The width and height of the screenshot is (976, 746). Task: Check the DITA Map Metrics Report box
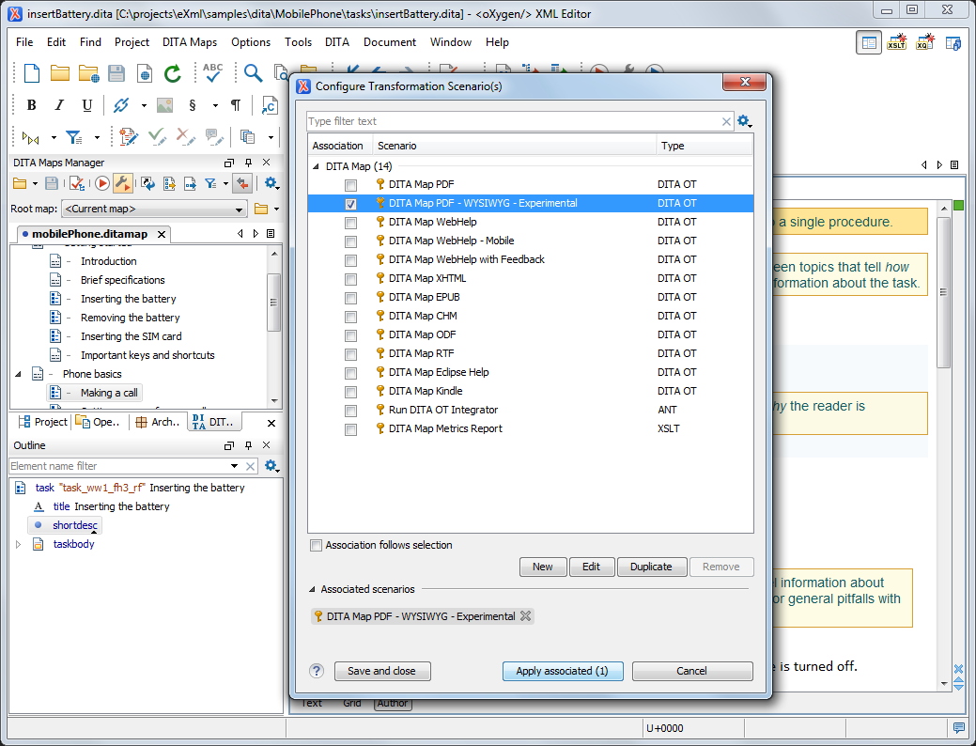pyautogui.click(x=351, y=429)
